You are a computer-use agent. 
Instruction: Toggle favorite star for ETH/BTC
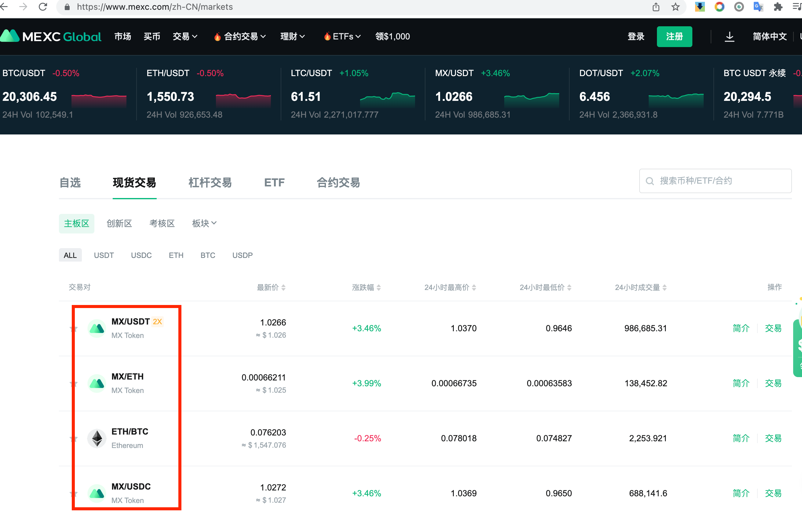pos(73,439)
